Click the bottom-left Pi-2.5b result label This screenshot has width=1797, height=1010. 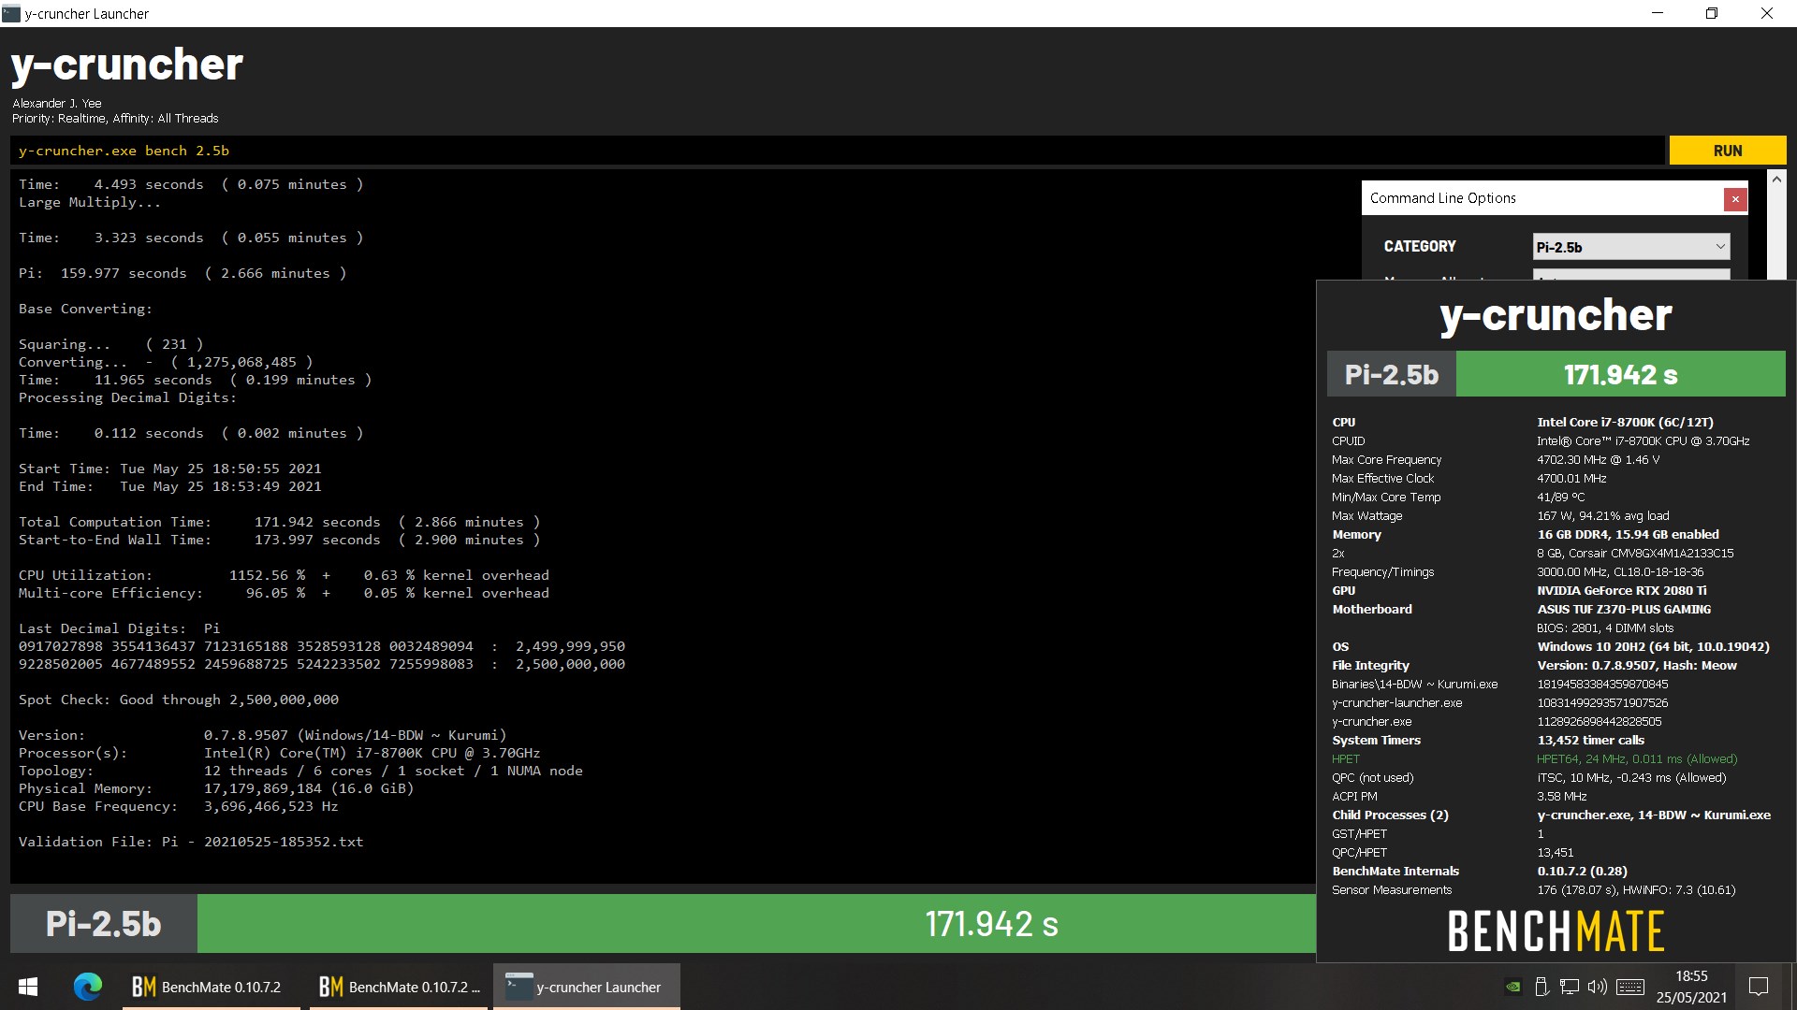(x=104, y=923)
